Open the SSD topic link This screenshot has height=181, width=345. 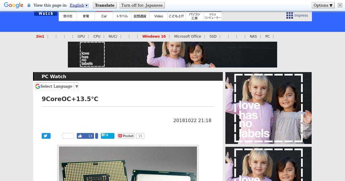pyautogui.click(x=213, y=36)
